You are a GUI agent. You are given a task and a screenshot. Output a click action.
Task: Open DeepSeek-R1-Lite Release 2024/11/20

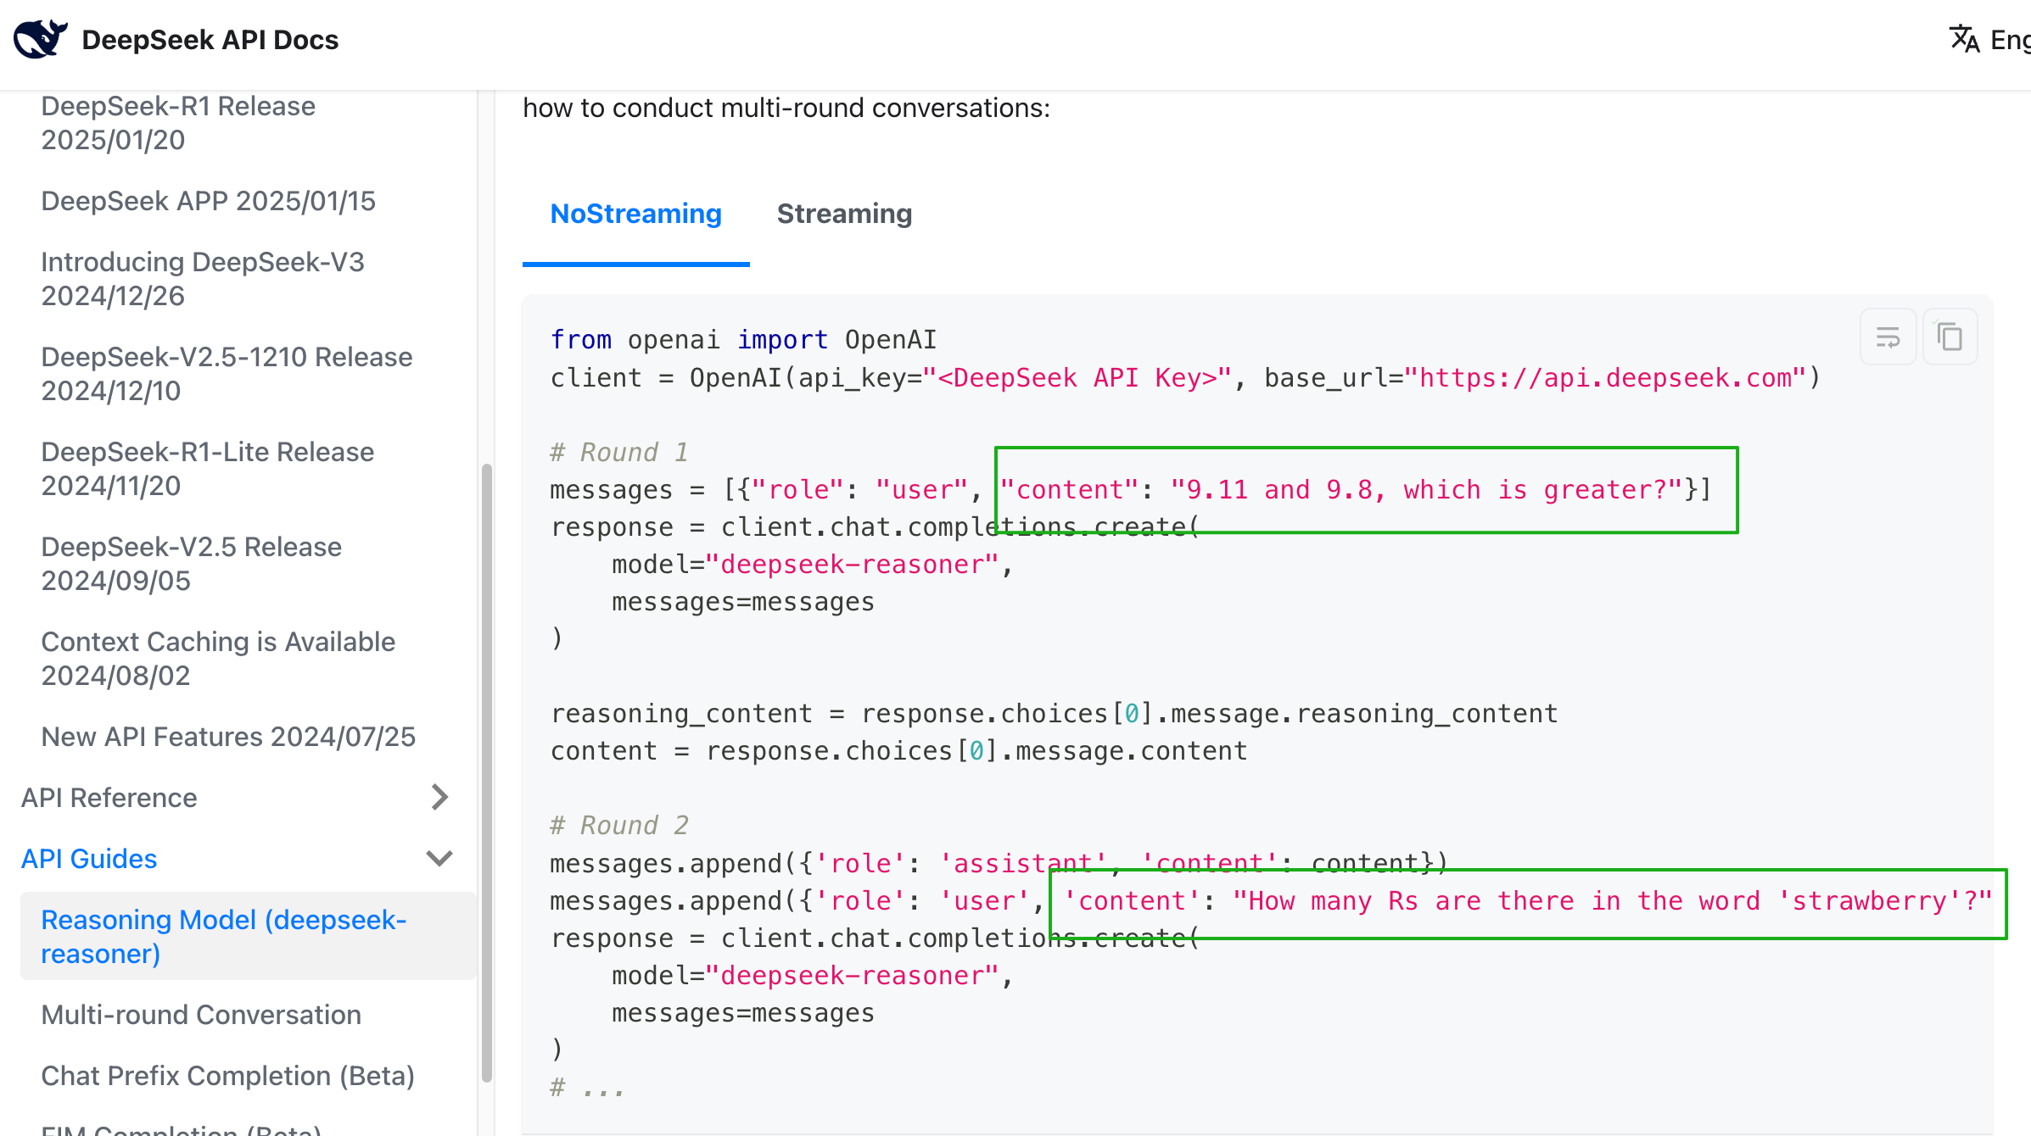click(207, 469)
